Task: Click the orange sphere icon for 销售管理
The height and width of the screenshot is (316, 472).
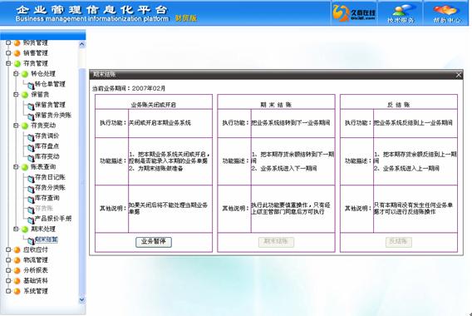Action: (x=17, y=53)
